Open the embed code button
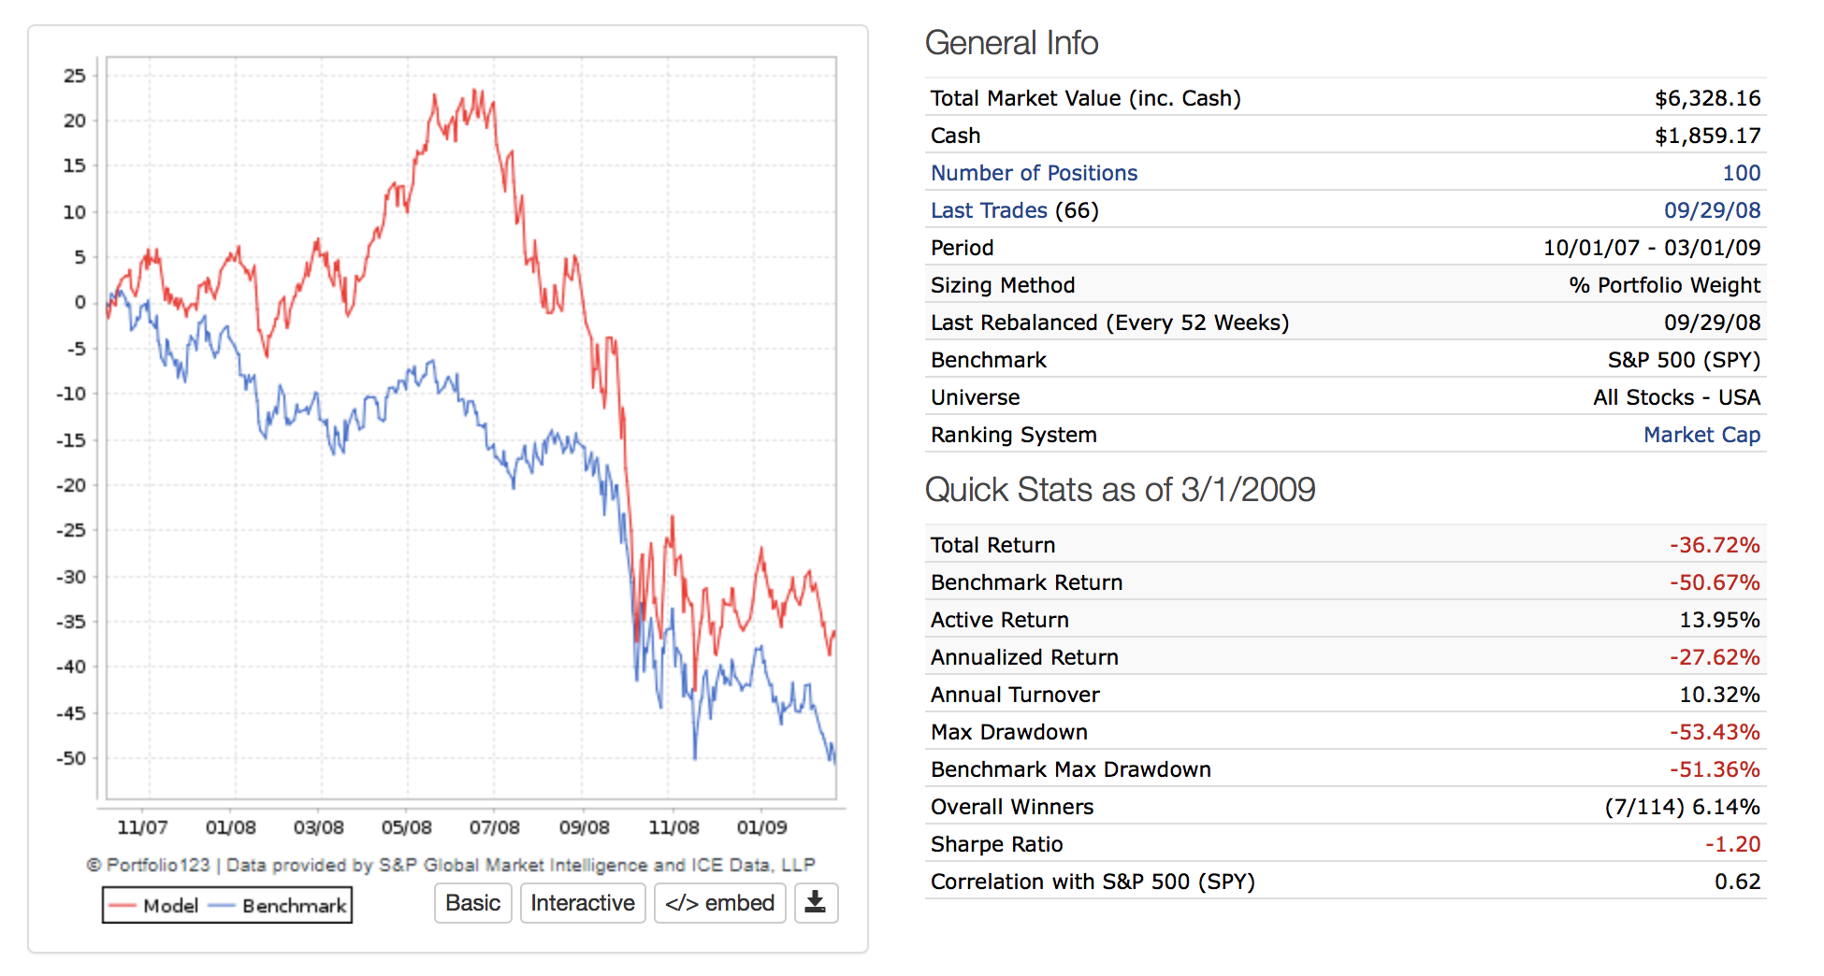The height and width of the screenshot is (976, 1824). click(x=719, y=903)
